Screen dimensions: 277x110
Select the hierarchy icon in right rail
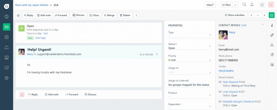[272, 45]
